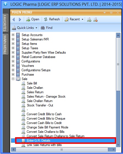Click the Quick Links dropdown arrow
The image size is (123, 154).
pyautogui.click(x=37, y=28)
